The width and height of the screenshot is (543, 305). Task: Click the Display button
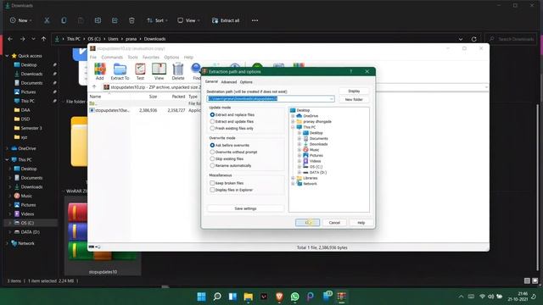click(x=354, y=91)
